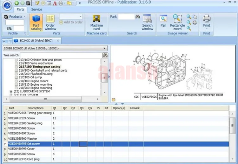Viewport: 238px width, 164px height.
Task: Click the copy image icon in Image viewer
Action: coord(195,17)
